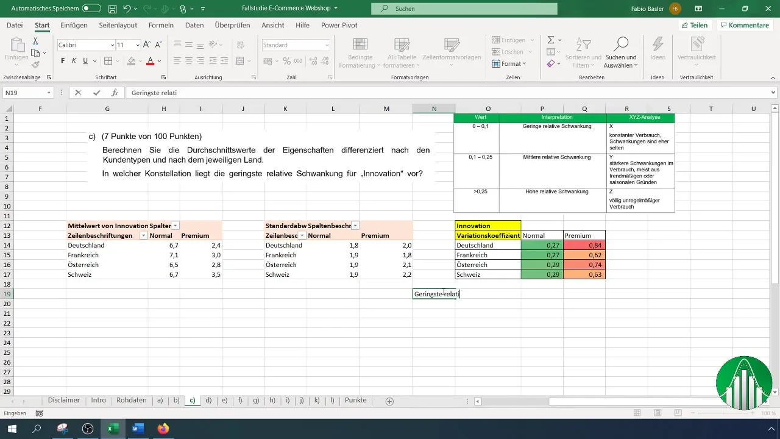Click the Wrap Text icon
Screen dimensions: 780x439
[239, 45]
